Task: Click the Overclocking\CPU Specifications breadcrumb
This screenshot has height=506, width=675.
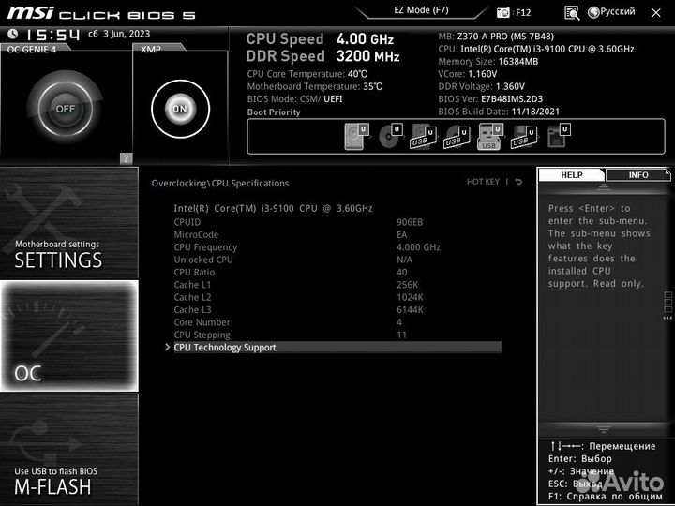Action: click(220, 183)
